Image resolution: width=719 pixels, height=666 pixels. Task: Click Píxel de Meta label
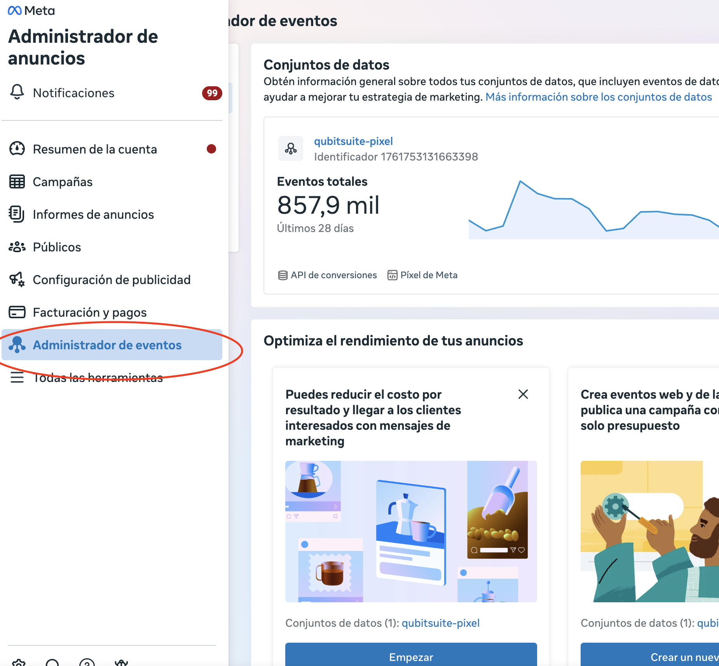[x=429, y=275]
